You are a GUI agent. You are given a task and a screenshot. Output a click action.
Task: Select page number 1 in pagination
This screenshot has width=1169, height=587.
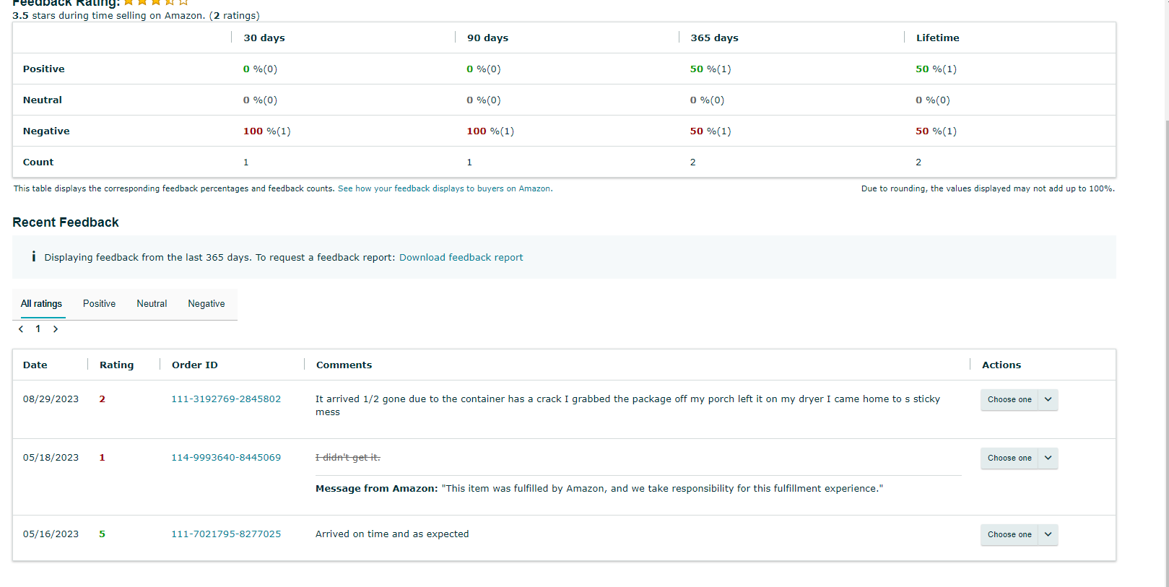click(x=38, y=329)
